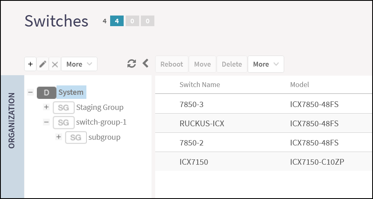Sort by Switch Name column header

point(199,85)
